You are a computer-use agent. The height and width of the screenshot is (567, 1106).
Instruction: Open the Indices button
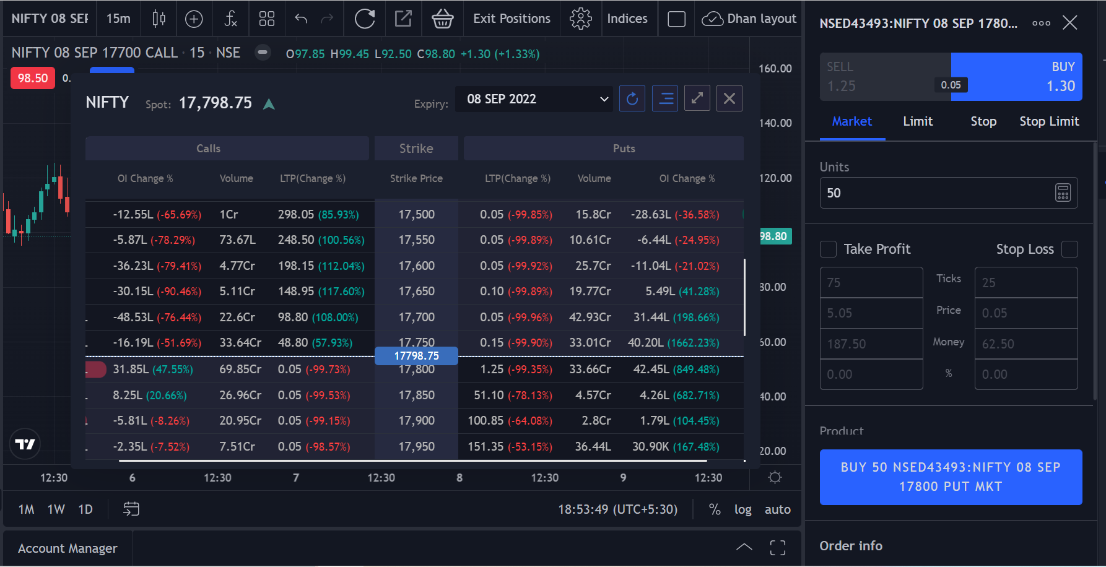click(x=627, y=19)
